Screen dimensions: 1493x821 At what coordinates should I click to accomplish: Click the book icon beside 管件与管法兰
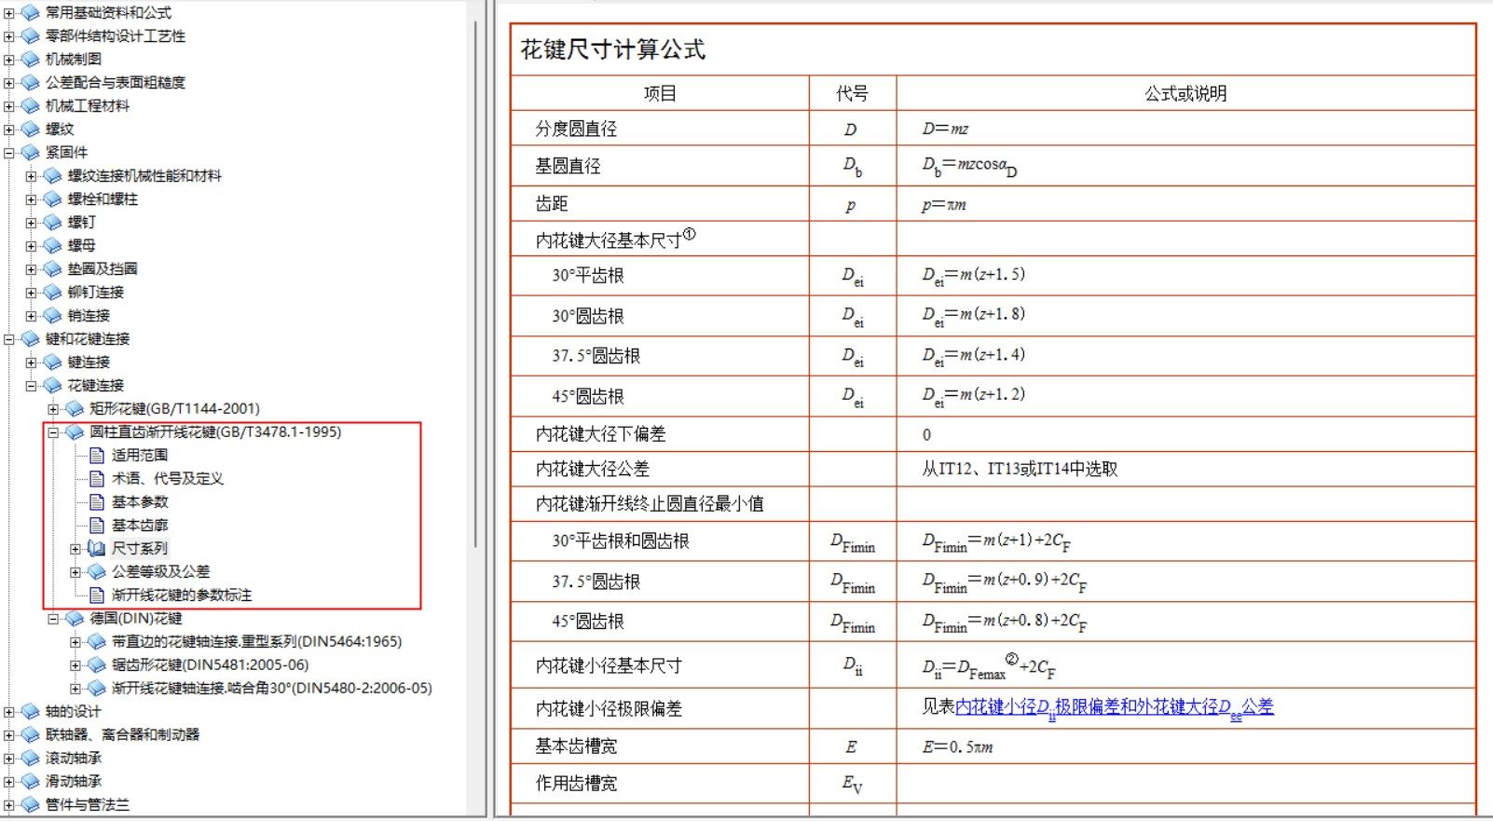(x=31, y=805)
